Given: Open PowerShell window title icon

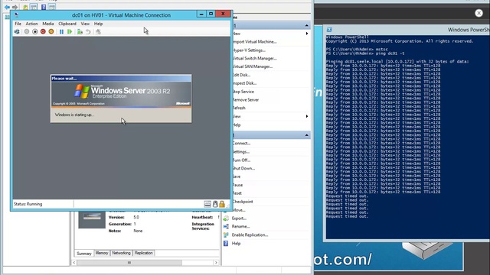Looking at the screenshot, I should coord(329,30).
